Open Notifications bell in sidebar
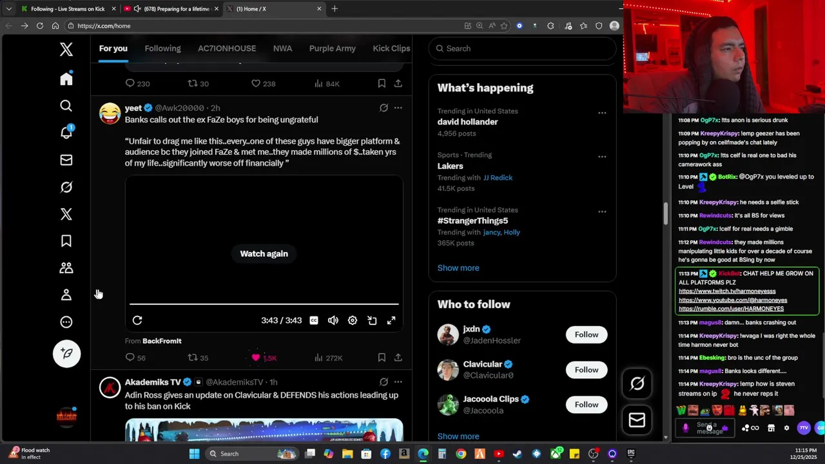This screenshot has height=464, width=825. 66,132
